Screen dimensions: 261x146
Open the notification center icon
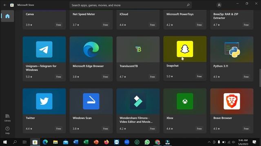point(254,142)
